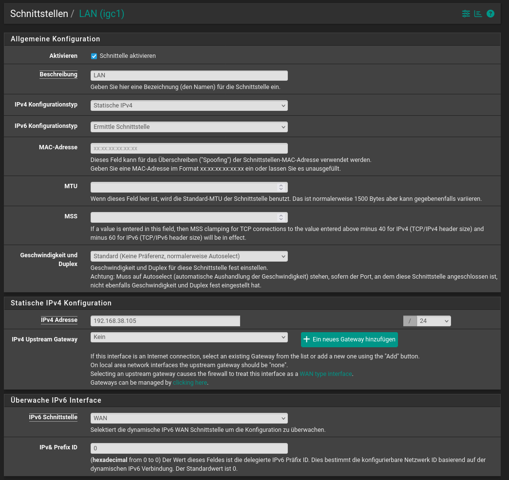
Task: Open the help question mark icon
Action: [x=490, y=14]
